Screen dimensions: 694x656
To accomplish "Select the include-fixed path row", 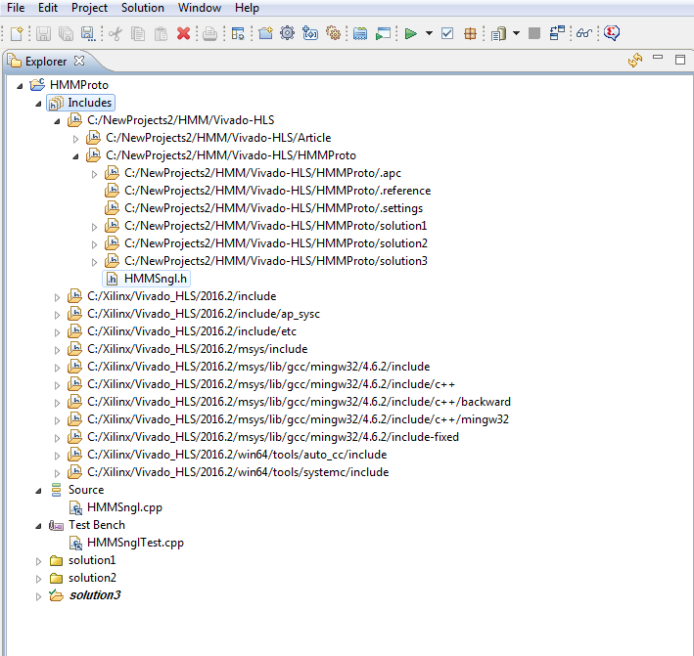I will 263,437.
